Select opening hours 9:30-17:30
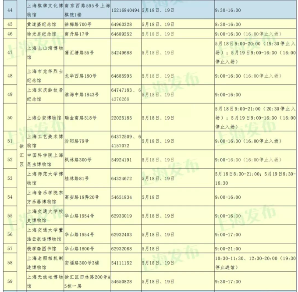The image size is (298, 292). (x=228, y=281)
